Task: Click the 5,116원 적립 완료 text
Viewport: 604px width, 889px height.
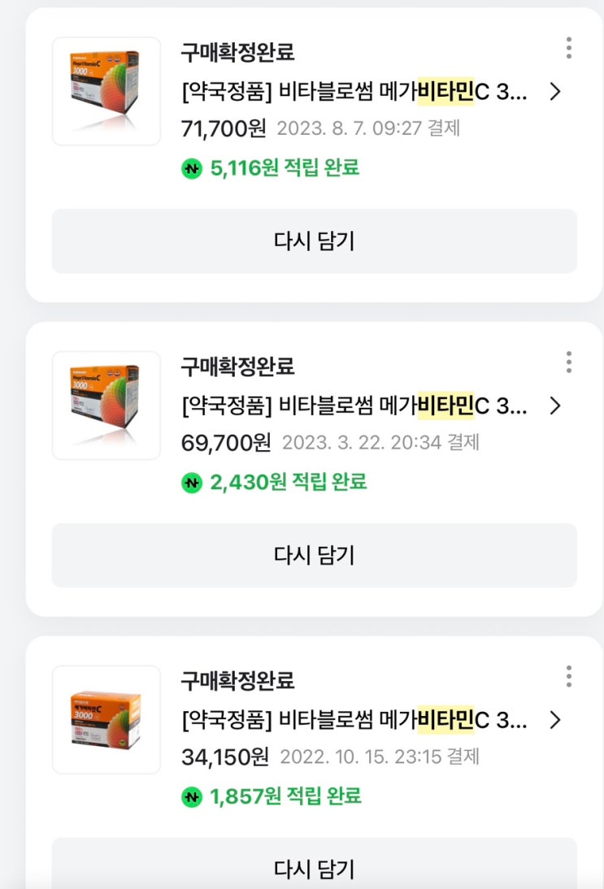Action: coord(285,168)
